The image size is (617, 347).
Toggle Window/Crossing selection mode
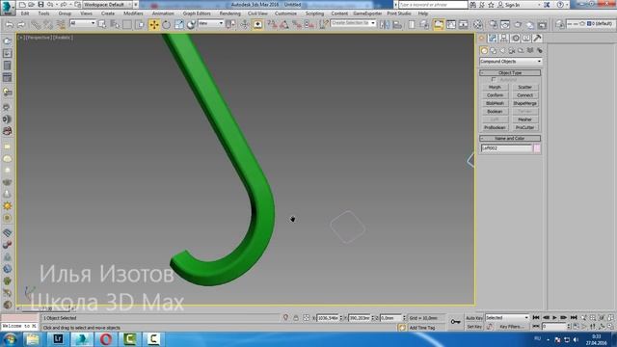pyautogui.click(x=140, y=24)
